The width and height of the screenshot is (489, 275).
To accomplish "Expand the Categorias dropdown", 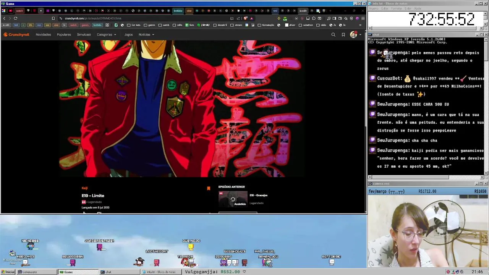I will [106, 35].
